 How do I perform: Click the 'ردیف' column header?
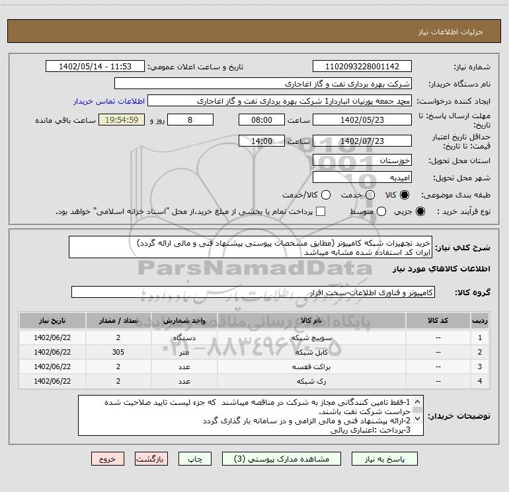(x=480, y=320)
